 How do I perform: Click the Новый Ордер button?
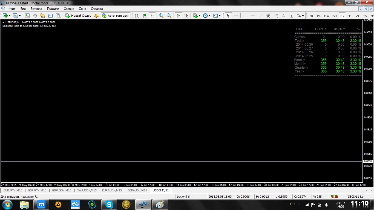pyautogui.click(x=78, y=16)
